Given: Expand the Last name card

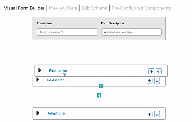Looking at the screenshot, I should pos(38,80).
